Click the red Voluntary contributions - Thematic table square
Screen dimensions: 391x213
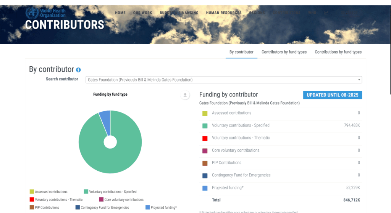pos(205,138)
